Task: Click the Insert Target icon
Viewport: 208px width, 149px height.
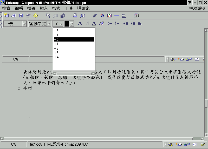Action: [x=102, y=16]
